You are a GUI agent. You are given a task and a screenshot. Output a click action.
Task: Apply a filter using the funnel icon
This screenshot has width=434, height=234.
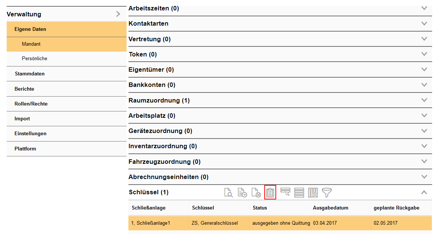point(326,192)
